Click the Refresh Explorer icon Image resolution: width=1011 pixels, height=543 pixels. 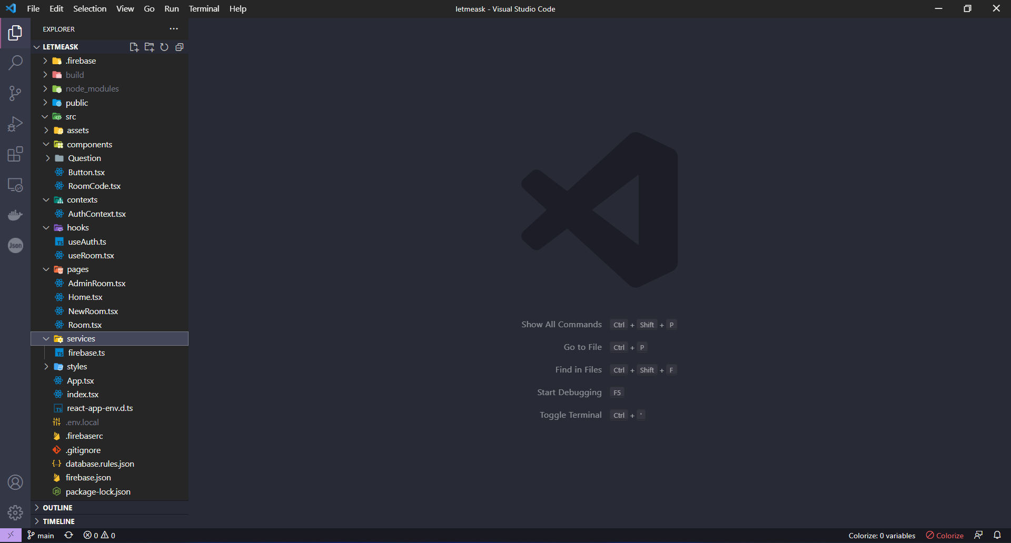click(164, 47)
